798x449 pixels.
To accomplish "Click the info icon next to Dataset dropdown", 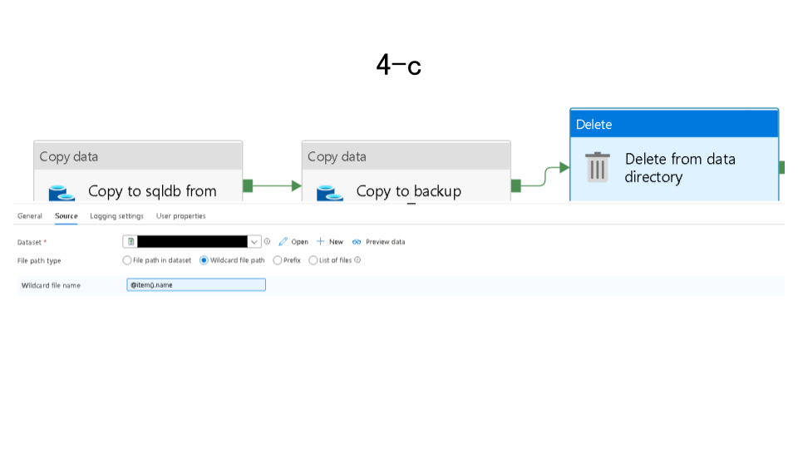I will (267, 241).
